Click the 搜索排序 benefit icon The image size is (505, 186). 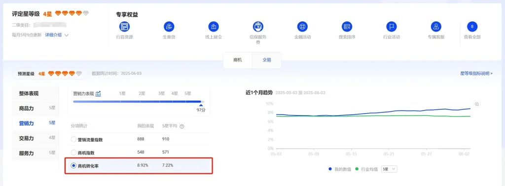point(347,27)
